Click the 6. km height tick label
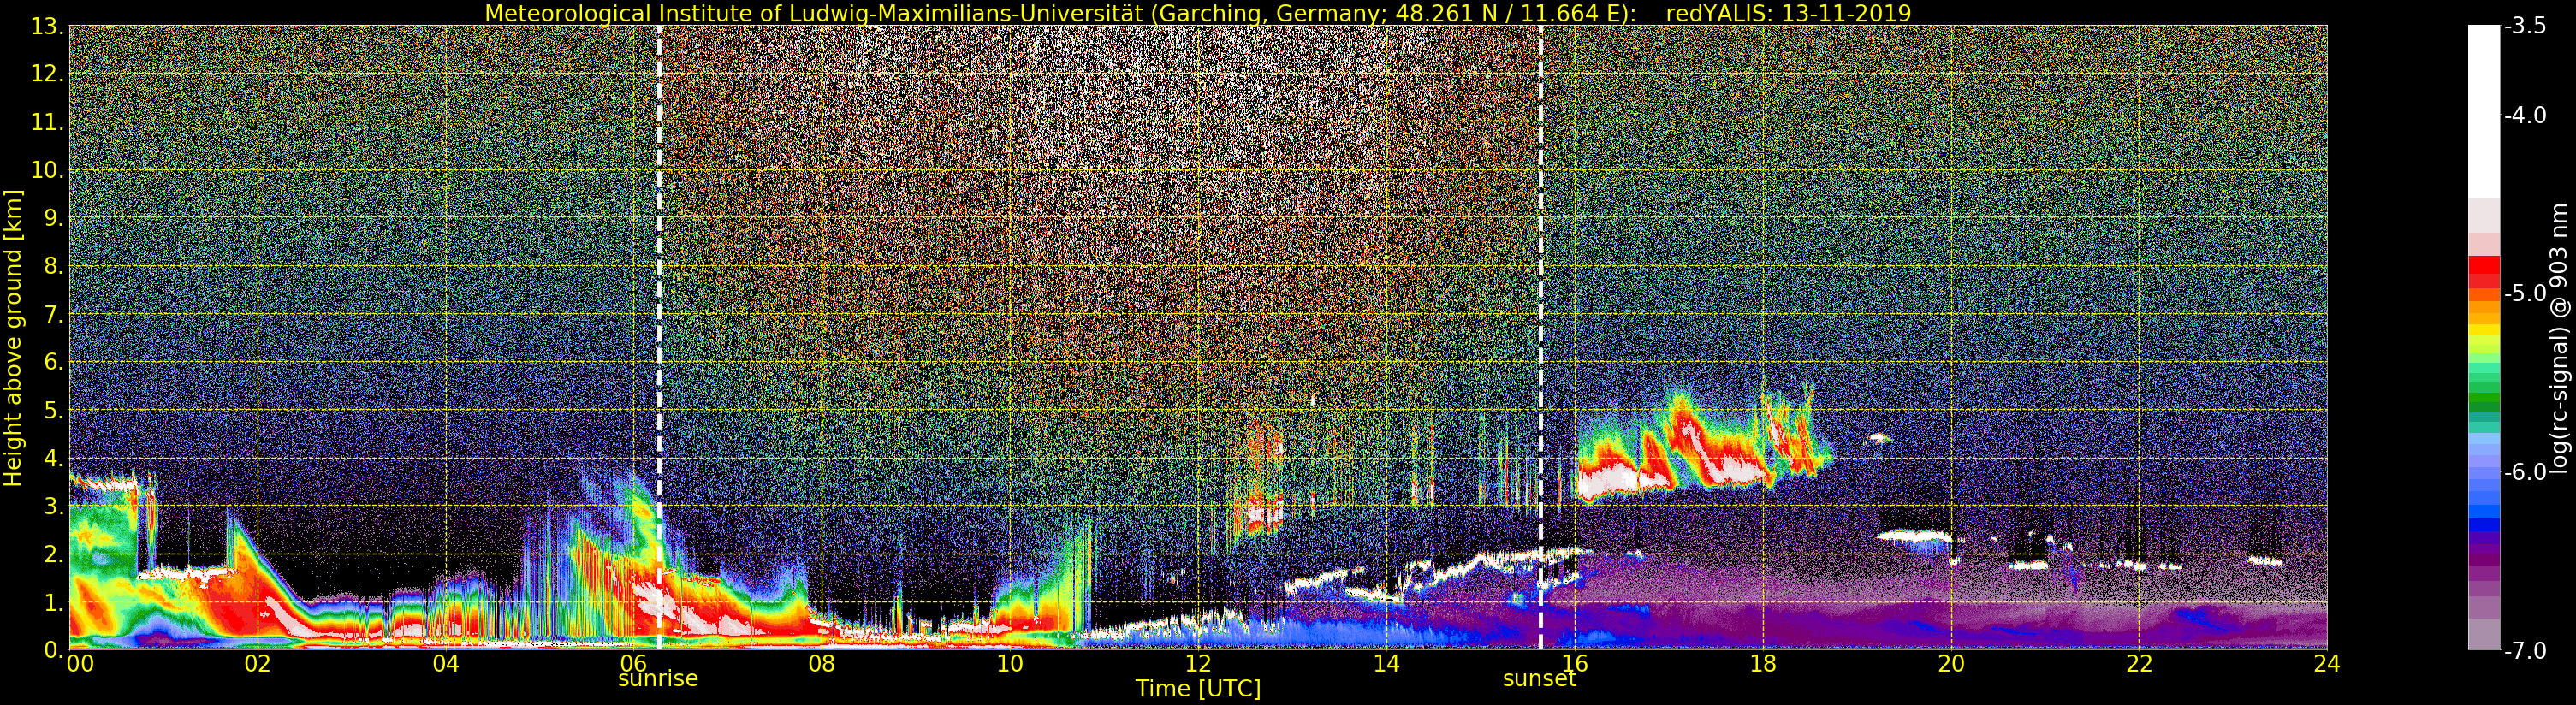Image resolution: width=2576 pixels, height=705 pixels. 53,362
